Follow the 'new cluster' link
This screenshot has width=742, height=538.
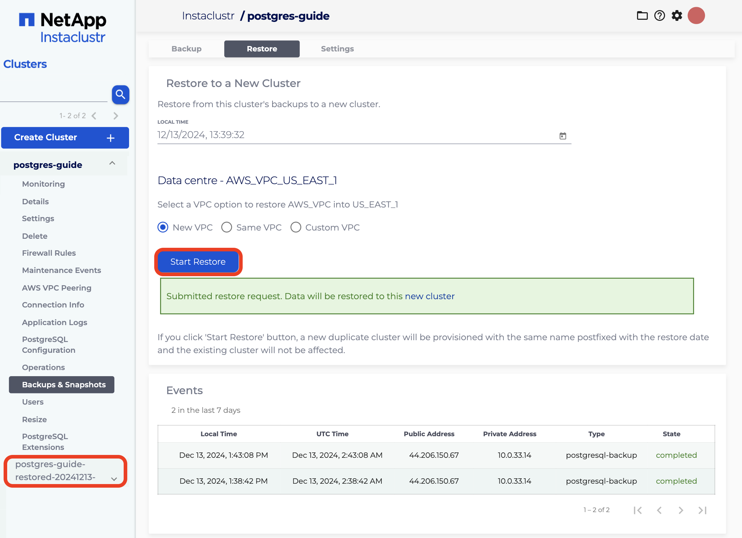coord(430,296)
